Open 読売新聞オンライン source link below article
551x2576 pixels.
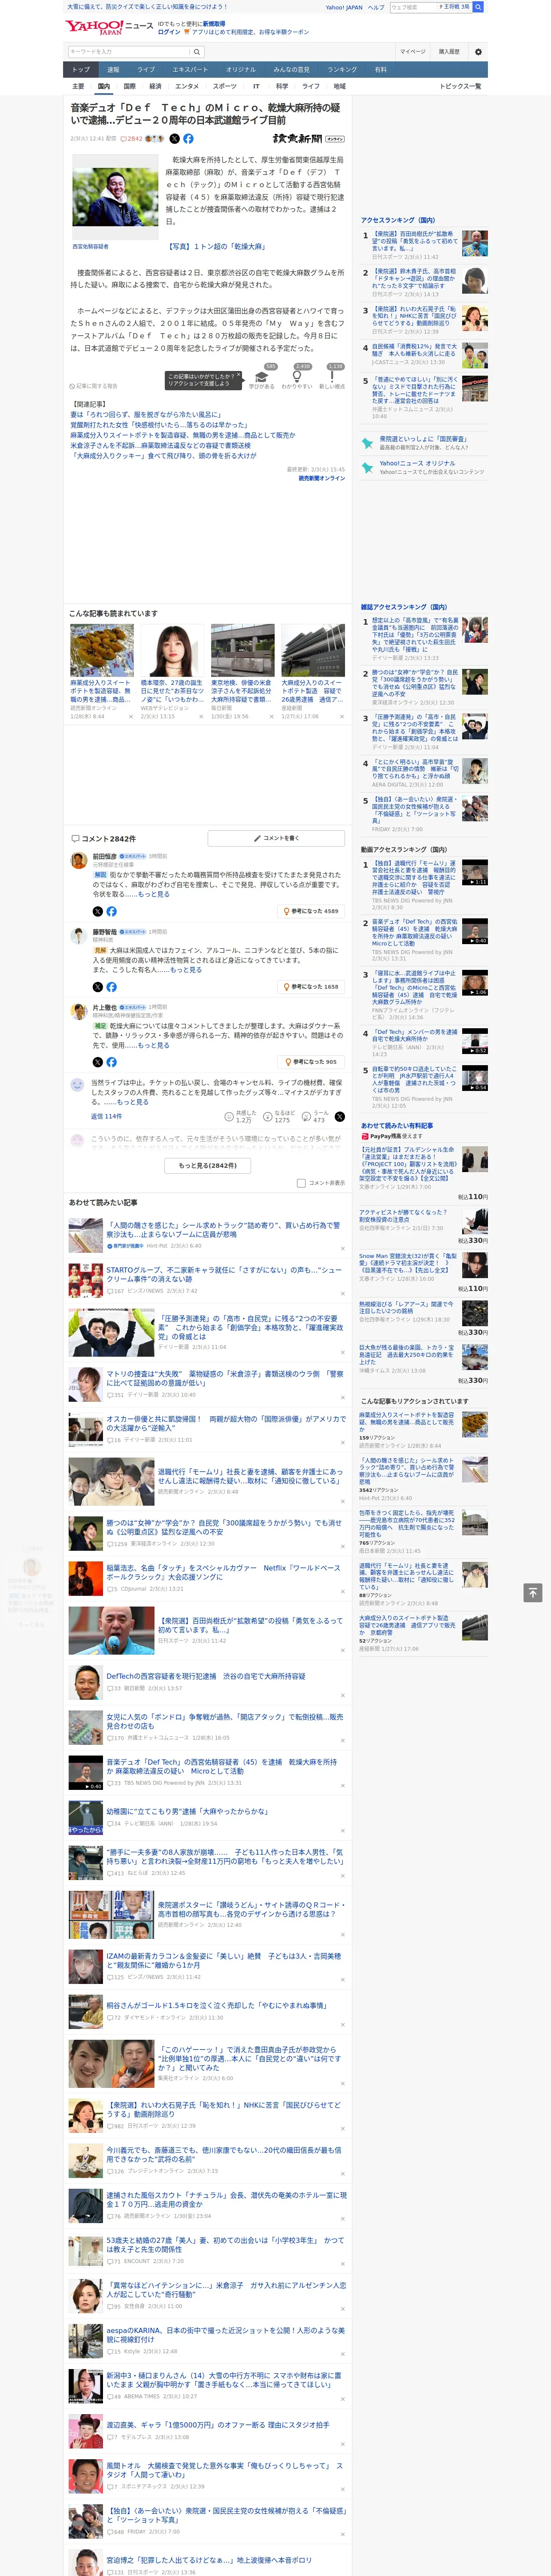tap(321, 478)
